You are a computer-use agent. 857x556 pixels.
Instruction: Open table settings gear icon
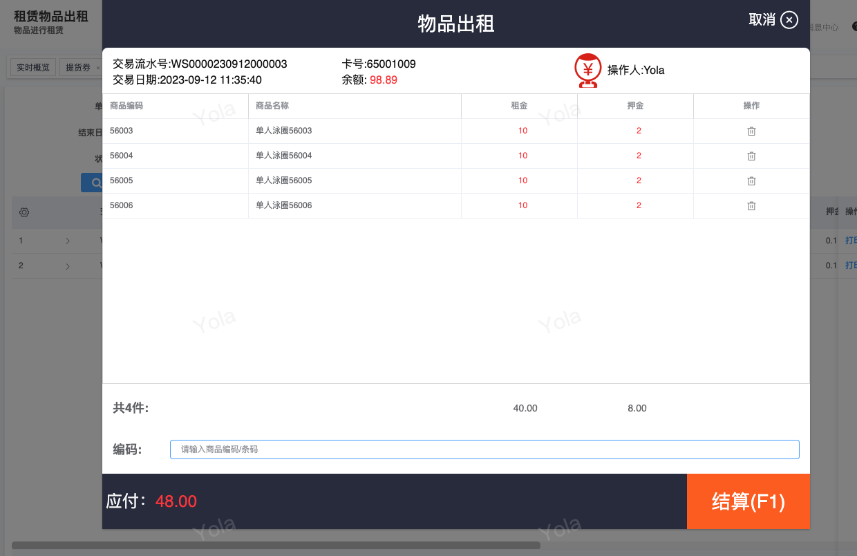tap(24, 212)
